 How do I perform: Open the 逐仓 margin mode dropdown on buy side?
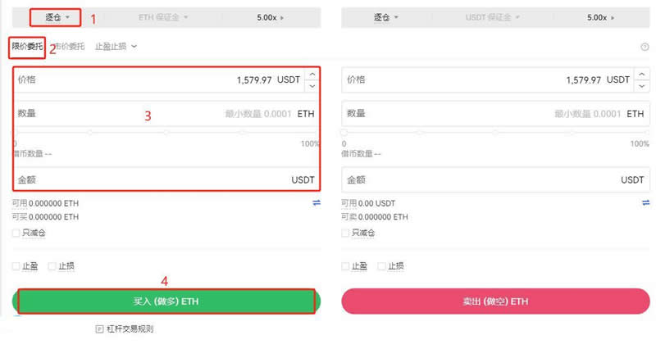pos(57,16)
